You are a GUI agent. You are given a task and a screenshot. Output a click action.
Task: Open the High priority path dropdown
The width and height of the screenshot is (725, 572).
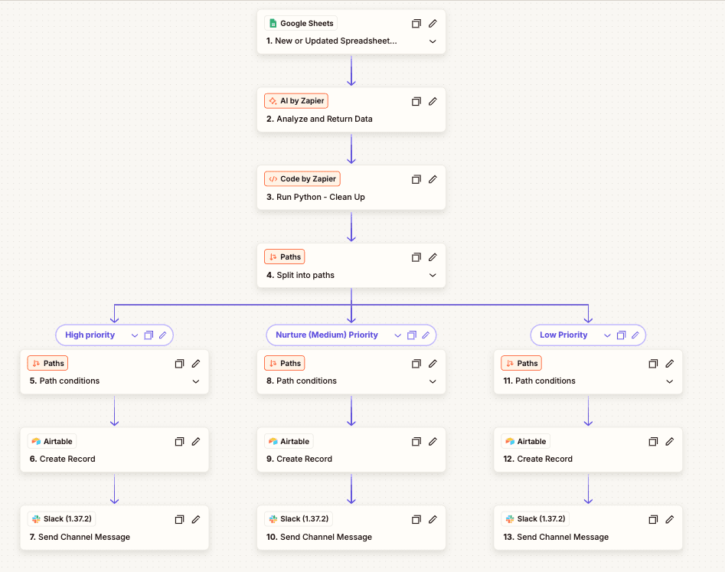(135, 335)
